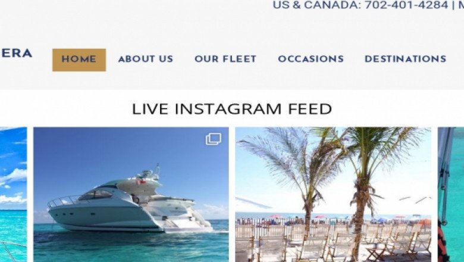Go to the OUR FLEET page
This screenshot has height=262, width=464.
225,59
